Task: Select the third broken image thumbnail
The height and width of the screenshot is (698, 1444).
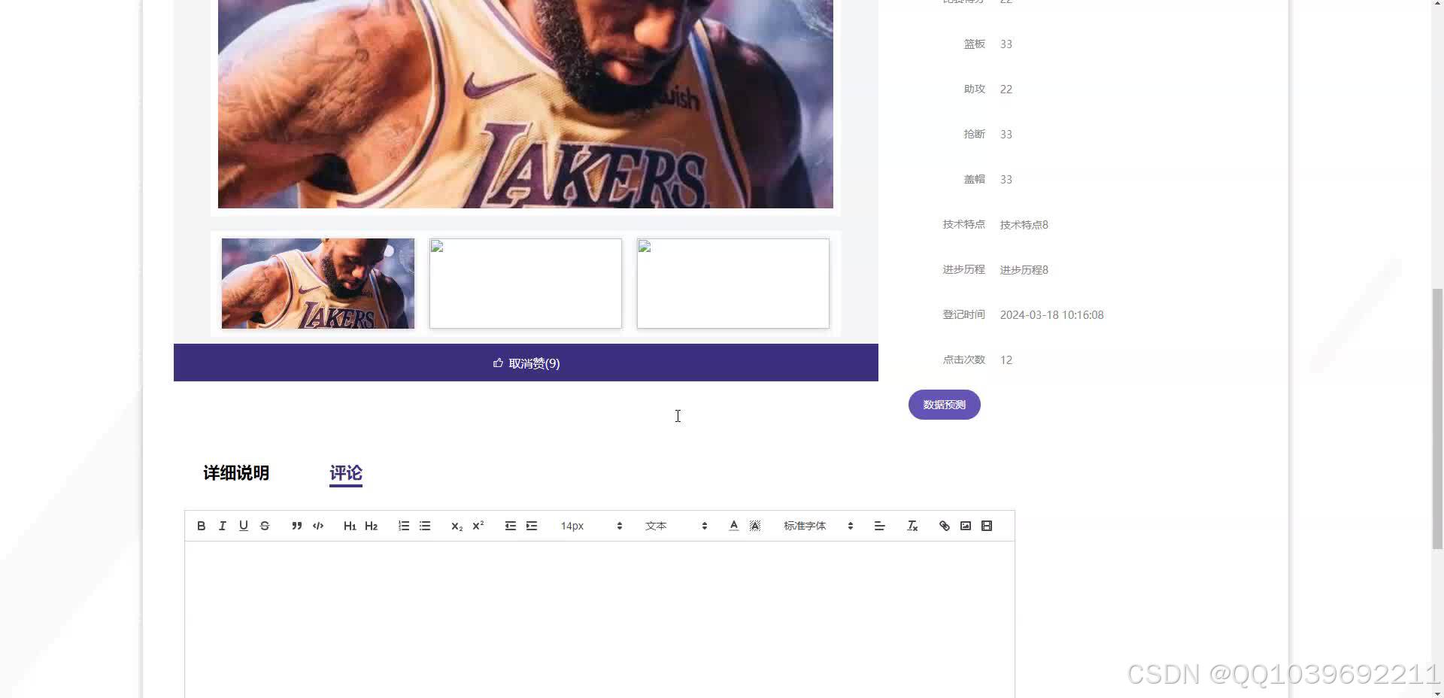Action: [733, 284]
